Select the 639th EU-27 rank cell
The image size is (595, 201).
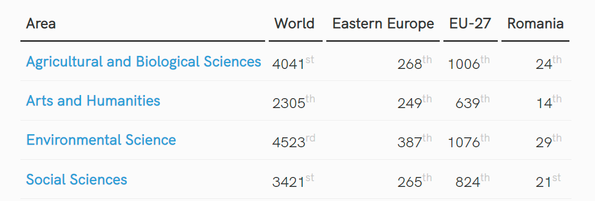click(473, 102)
